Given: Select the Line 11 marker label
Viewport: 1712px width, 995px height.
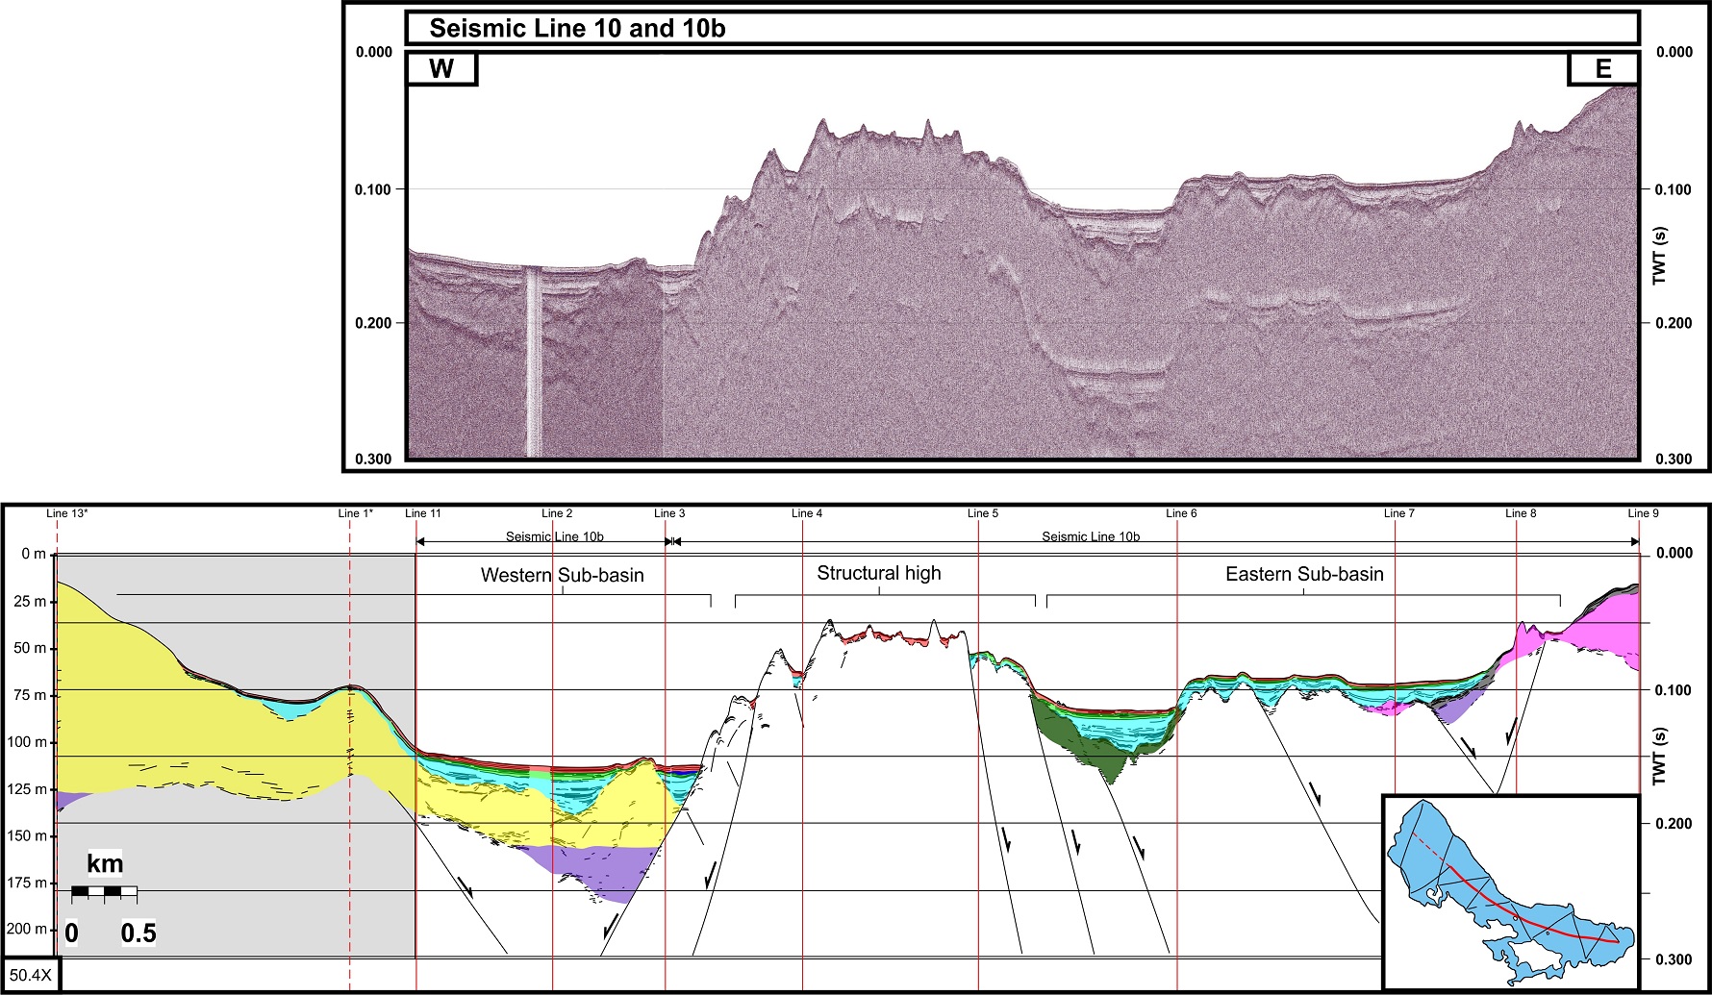Looking at the screenshot, I should click(423, 513).
